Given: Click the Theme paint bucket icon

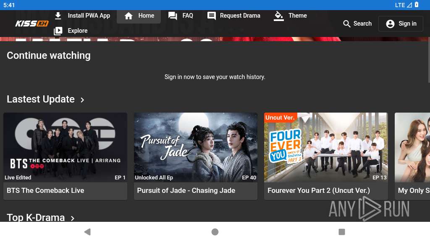Looking at the screenshot, I should click(x=279, y=16).
